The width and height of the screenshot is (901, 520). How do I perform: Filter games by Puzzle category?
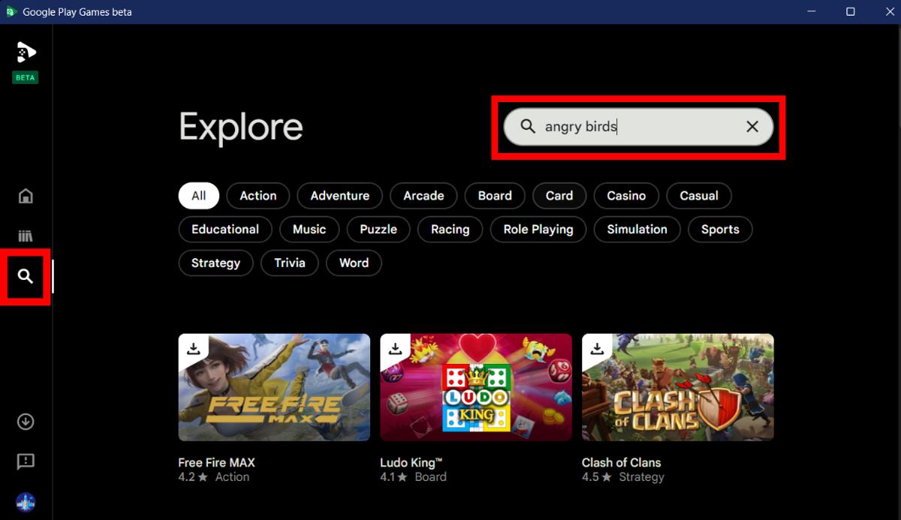tap(378, 230)
